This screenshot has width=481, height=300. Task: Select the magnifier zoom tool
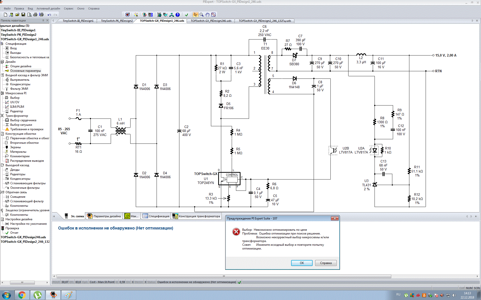tap(201, 15)
